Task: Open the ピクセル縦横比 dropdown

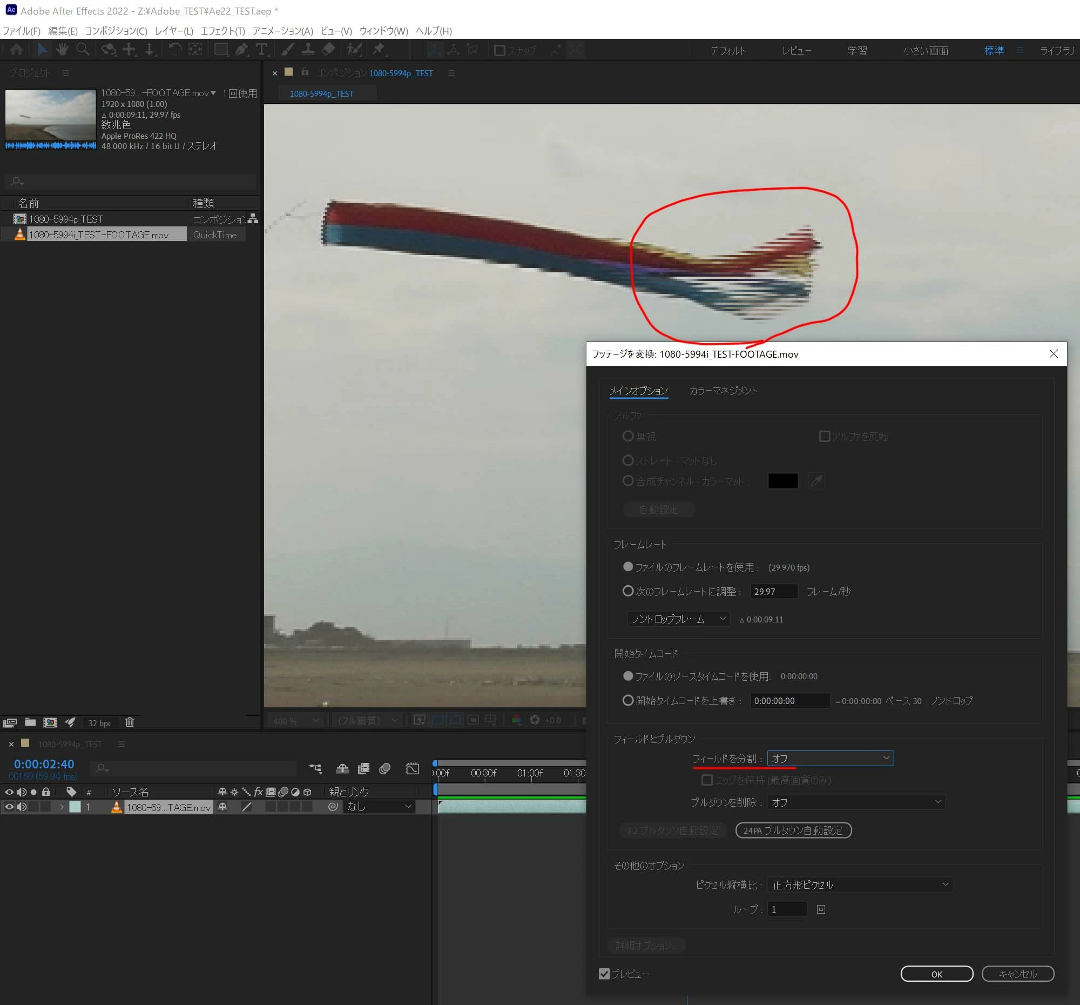Action: pyautogui.click(x=860, y=885)
